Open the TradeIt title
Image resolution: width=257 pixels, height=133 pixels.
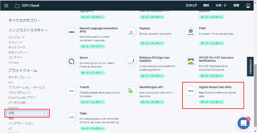(84, 87)
